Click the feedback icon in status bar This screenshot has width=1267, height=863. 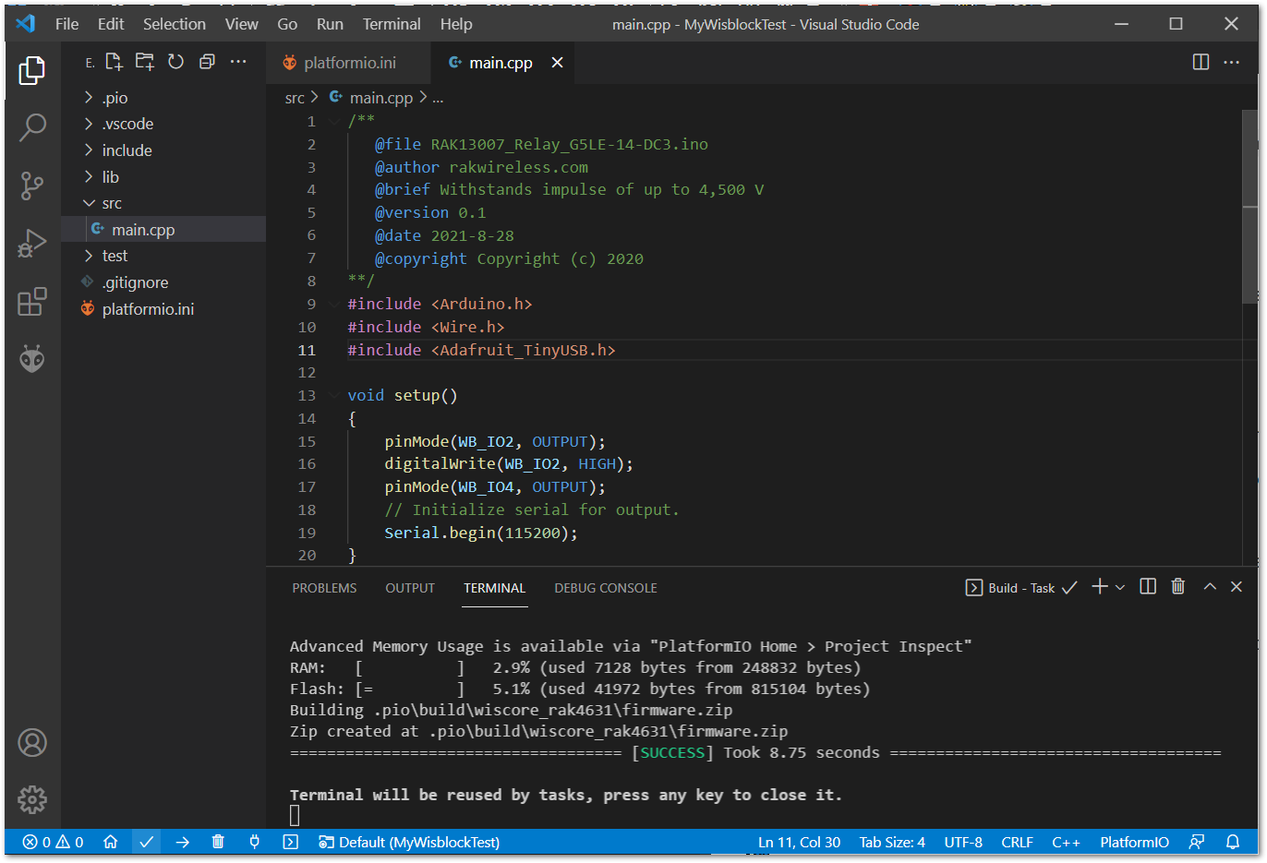(1197, 842)
